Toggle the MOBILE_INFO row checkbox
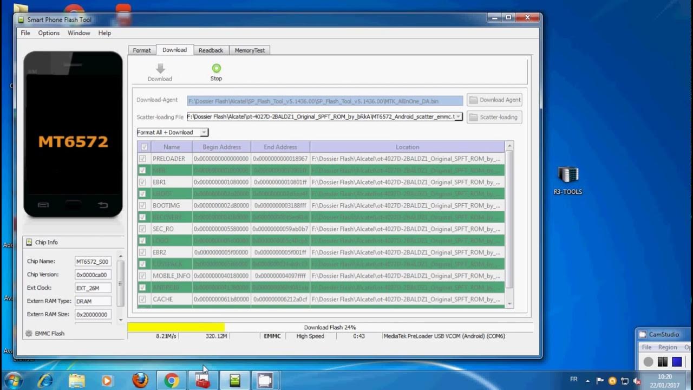The height and width of the screenshot is (390, 693). point(142,276)
